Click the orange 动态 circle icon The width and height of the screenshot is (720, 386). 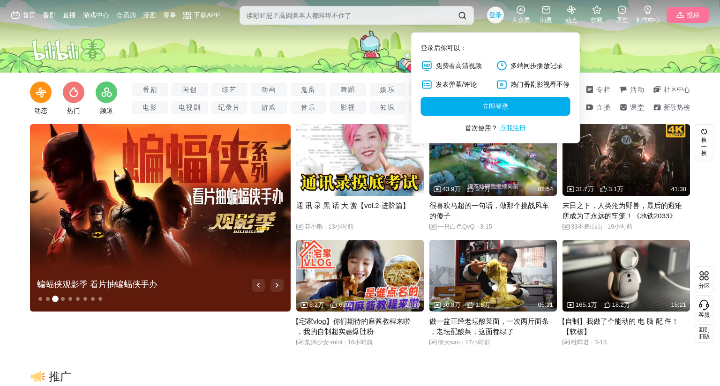coord(41,92)
